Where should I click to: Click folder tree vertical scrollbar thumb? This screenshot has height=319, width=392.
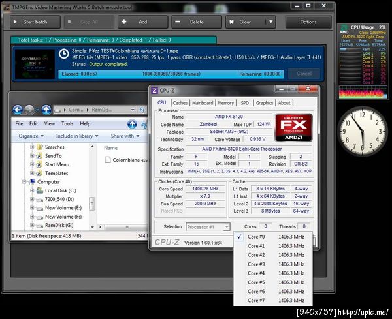92,204
